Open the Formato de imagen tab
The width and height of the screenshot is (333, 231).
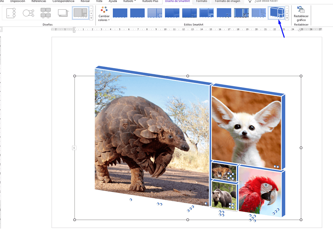[227, 2]
